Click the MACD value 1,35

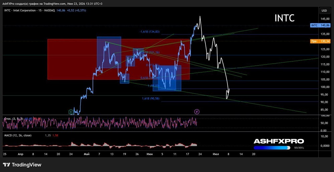pos(47,135)
